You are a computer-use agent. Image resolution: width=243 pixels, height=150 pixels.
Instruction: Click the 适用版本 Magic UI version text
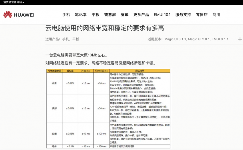click(x=190, y=39)
